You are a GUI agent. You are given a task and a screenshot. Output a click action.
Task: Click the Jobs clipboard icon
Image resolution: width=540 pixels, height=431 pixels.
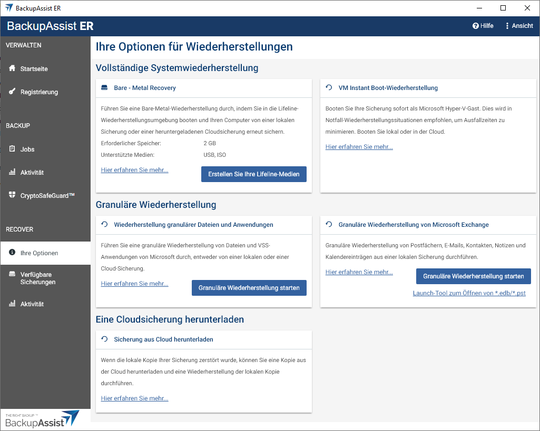pos(12,149)
